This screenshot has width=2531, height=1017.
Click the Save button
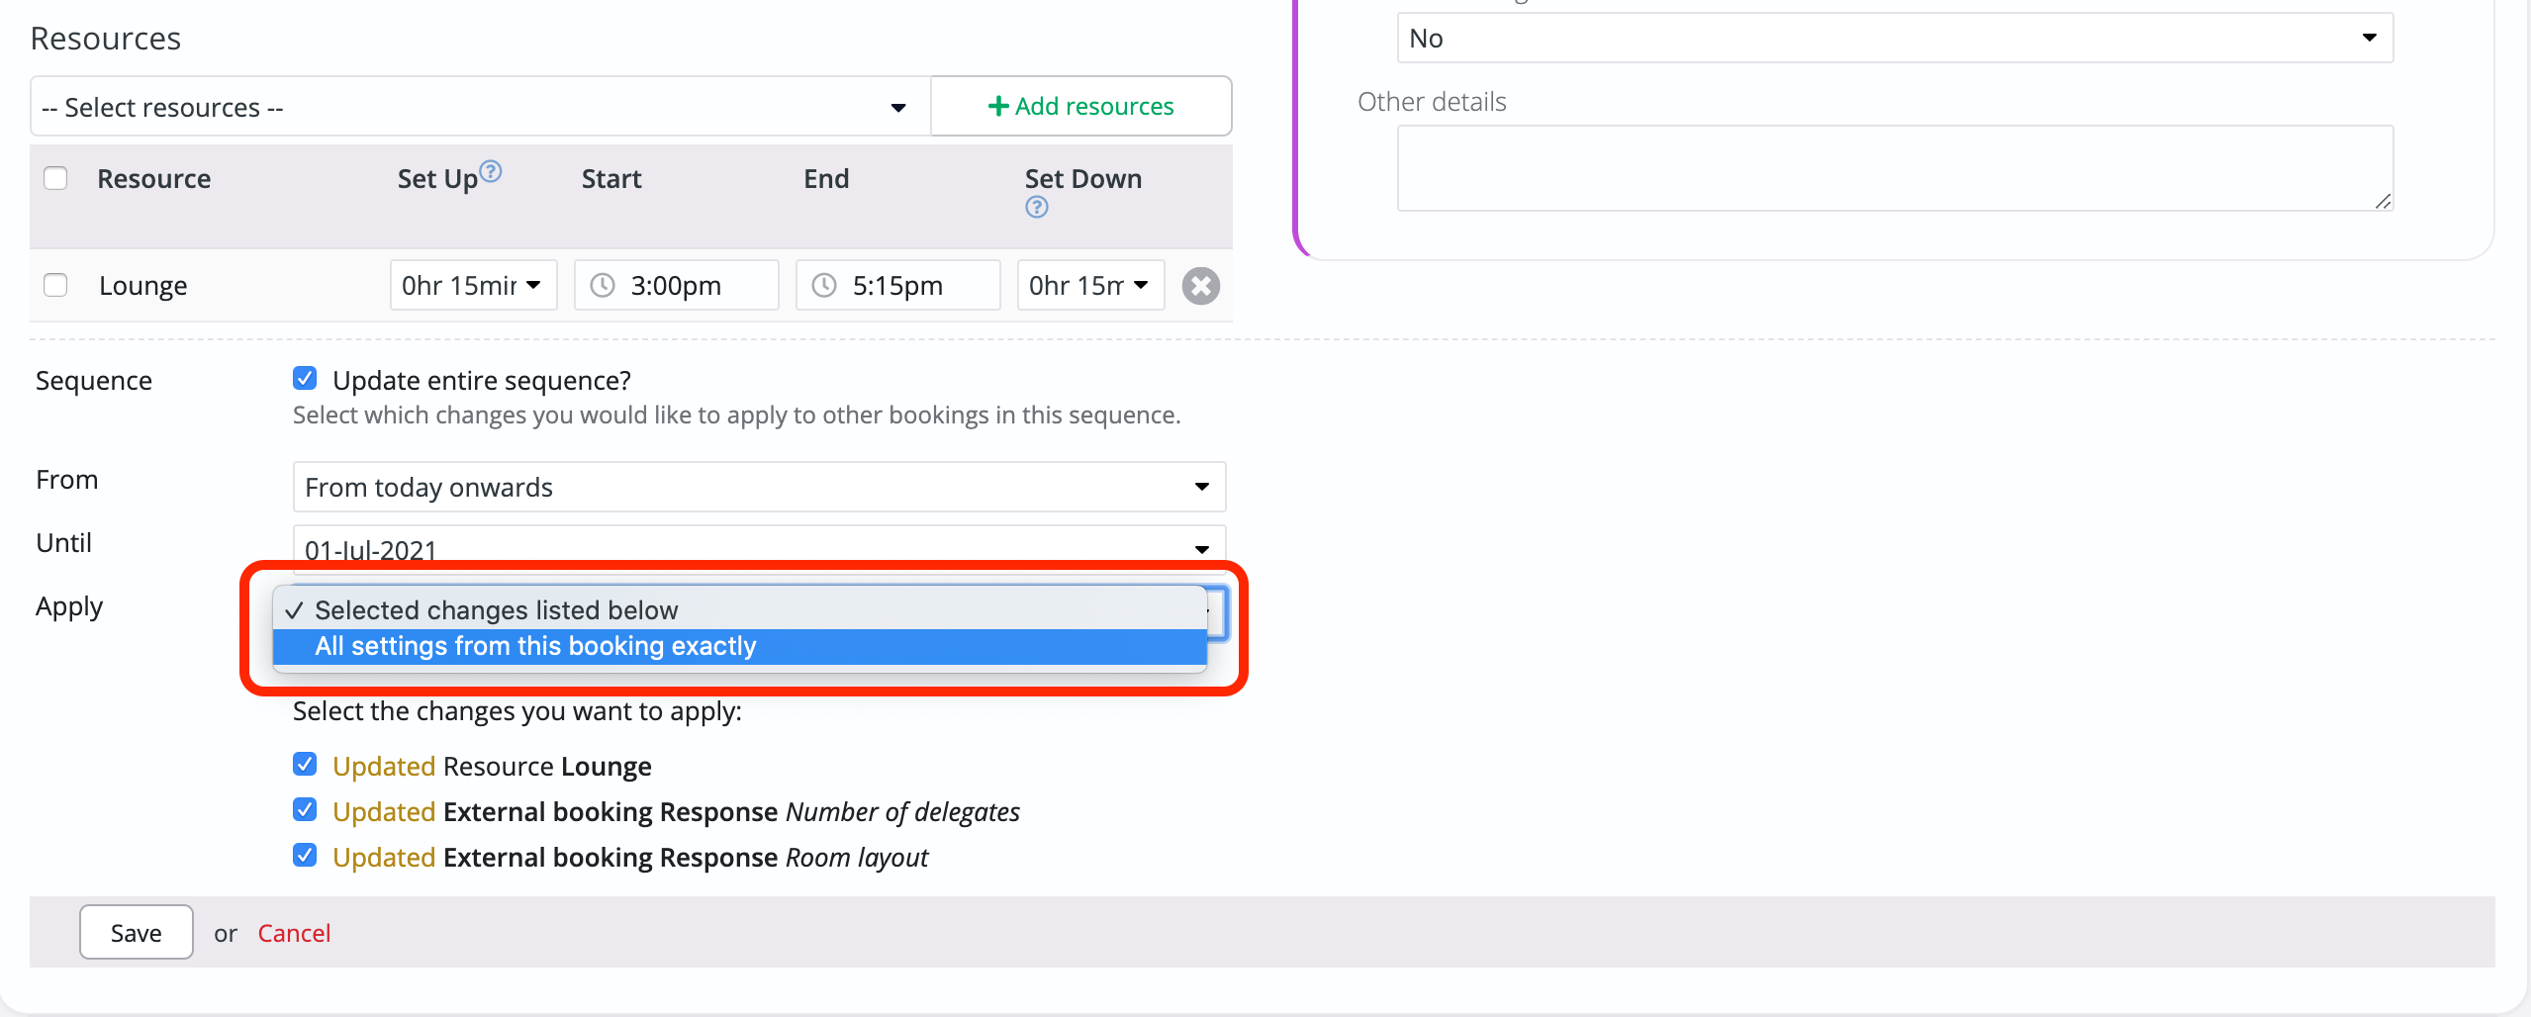coord(136,931)
